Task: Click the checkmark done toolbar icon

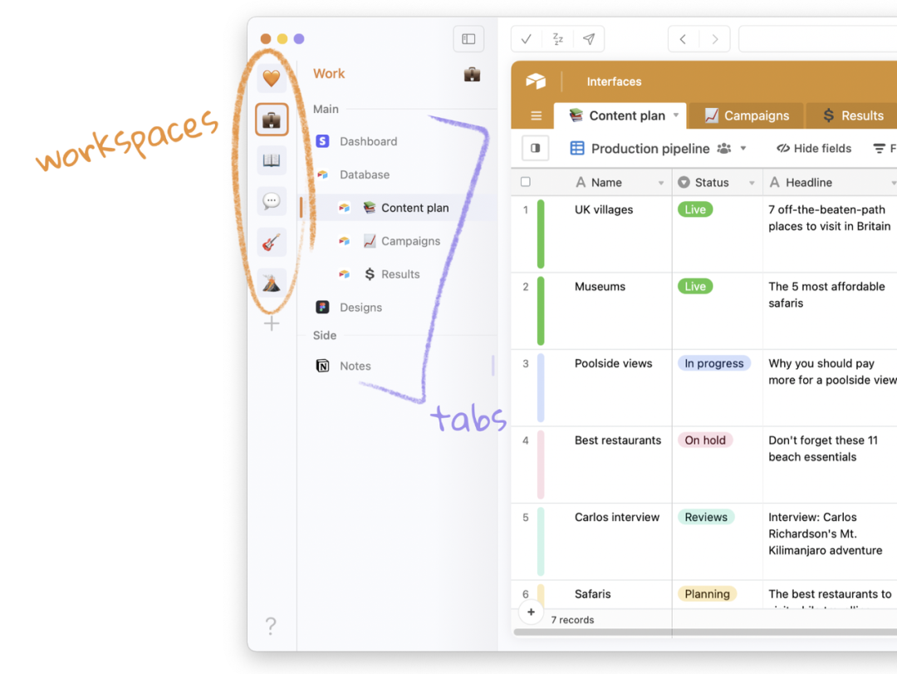Action: click(x=527, y=39)
